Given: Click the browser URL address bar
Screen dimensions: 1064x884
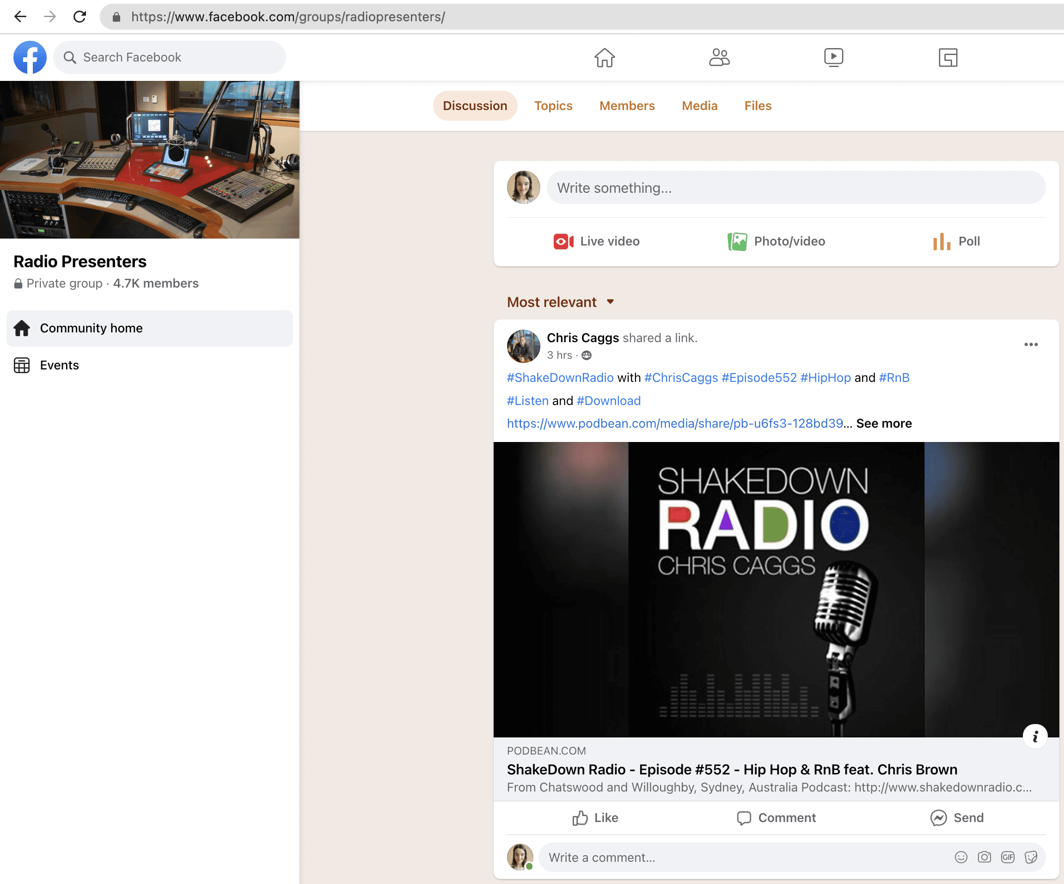Looking at the screenshot, I should click(581, 17).
